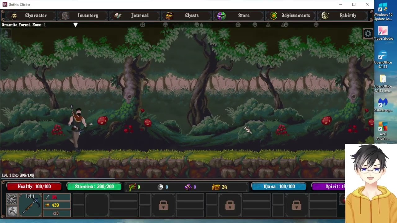Click the faded icon below zone label
Viewport: 397px width, 223px height.
pyautogui.click(x=6, y=34)
